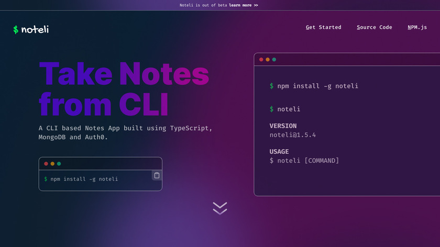
Task: Click the '$ noteli [COMMAND]' usage line
Action: click(x=304, y=161)
